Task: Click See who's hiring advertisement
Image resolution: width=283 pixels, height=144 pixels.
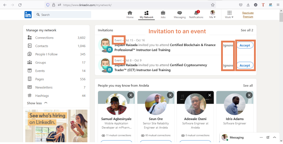Action: [56, 126]
